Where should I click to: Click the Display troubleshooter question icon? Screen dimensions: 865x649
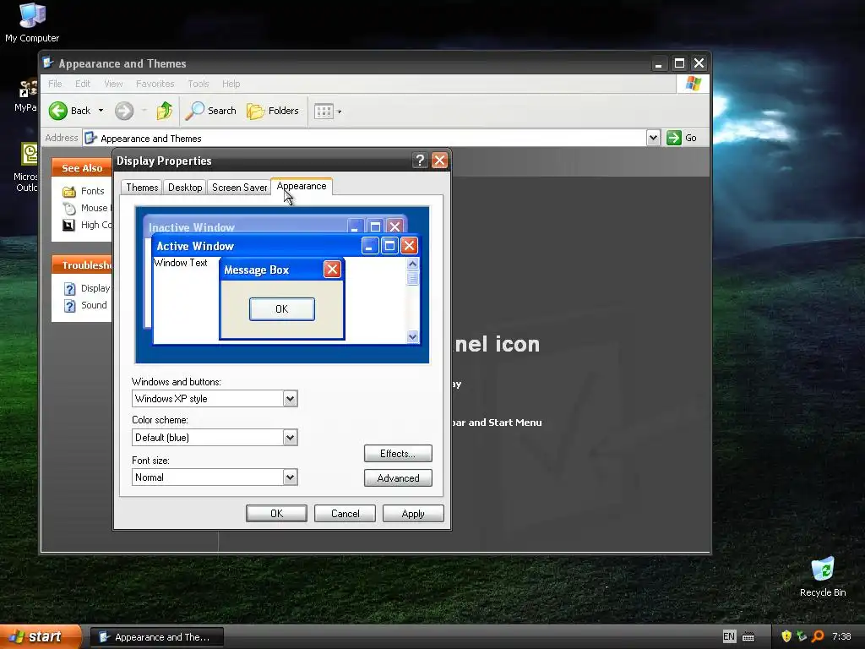(x=69, y=289)
